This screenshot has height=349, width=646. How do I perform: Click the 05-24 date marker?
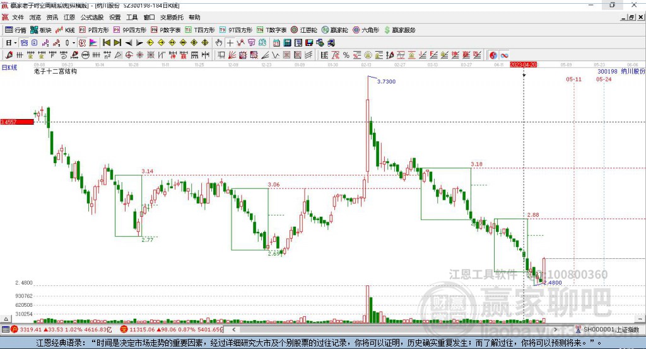coord(604,79)
